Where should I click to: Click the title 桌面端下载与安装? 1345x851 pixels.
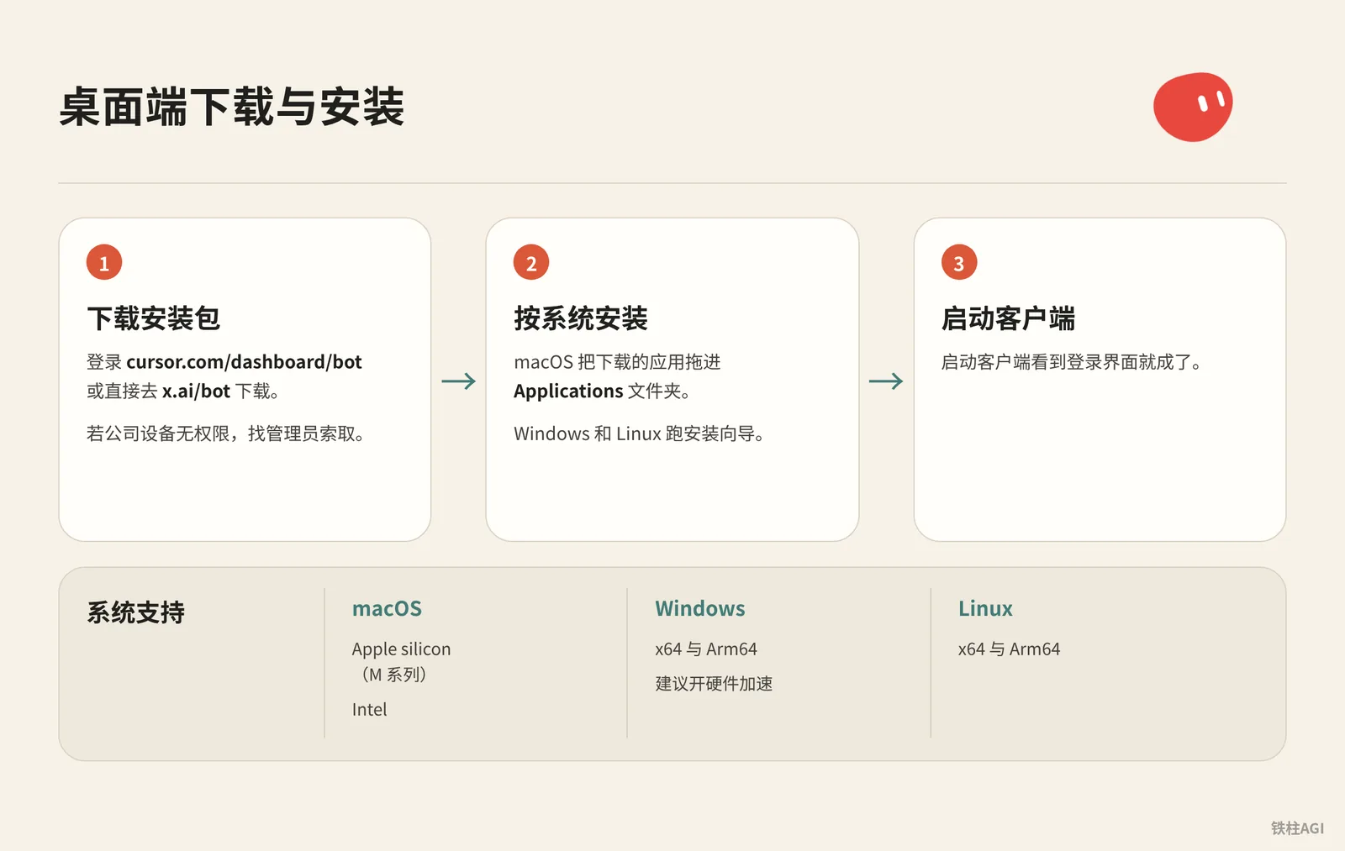click(x=232, y=107)
